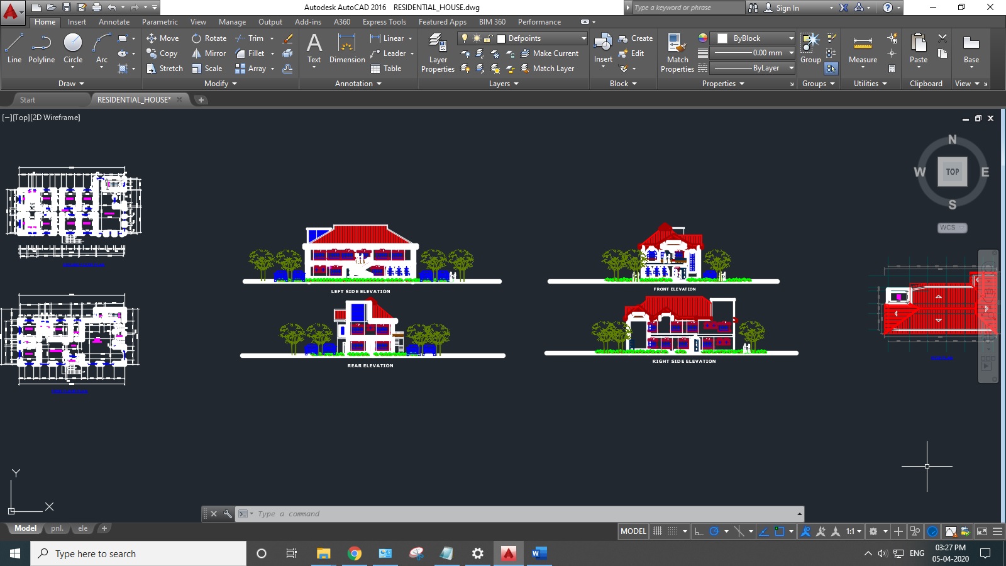This screenshot has height=566, width=1006.
Task: Open the Express Tools menu tab
Action: coord(384,21)
